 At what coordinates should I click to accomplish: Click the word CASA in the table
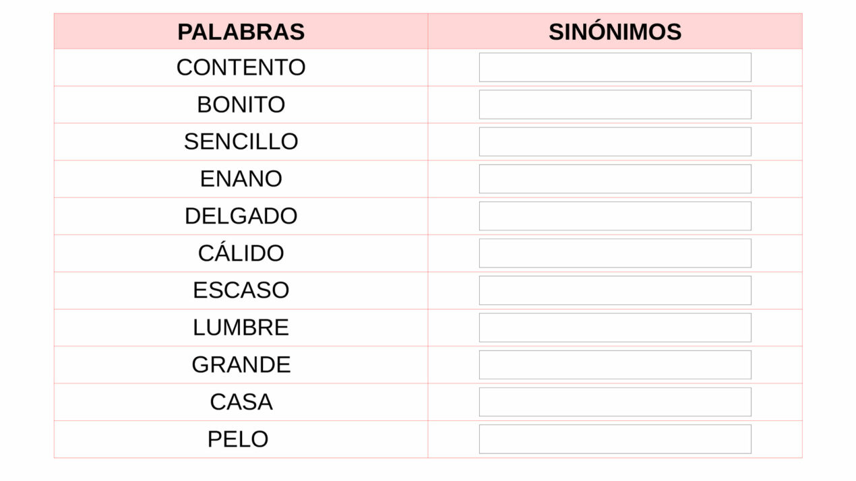241,402
